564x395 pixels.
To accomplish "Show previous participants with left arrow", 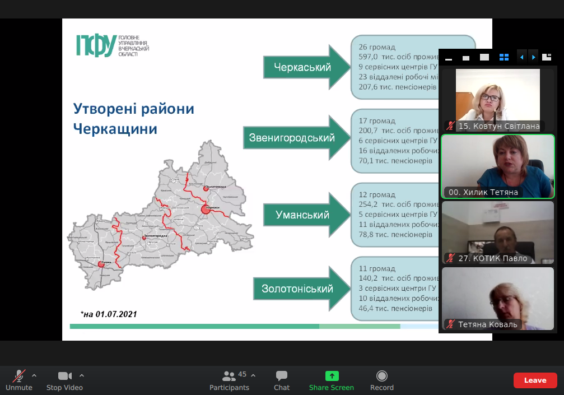I will click(x=521, y=57).
